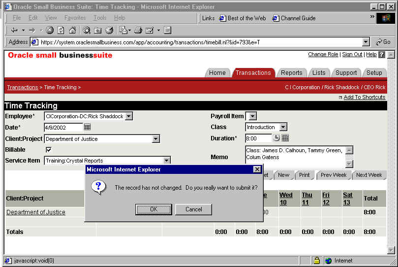The height and width of the screenshot is (267, 398).
Task: Click Cancel in the dialog
Action: (194, 209)
